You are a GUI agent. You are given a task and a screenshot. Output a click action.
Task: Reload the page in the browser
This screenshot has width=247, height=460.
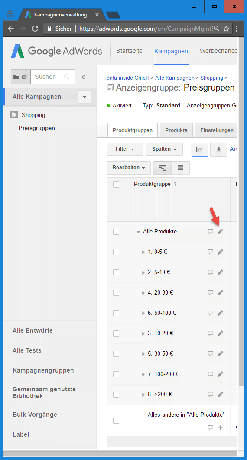(x=35, y=29)
